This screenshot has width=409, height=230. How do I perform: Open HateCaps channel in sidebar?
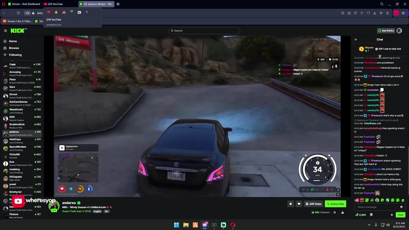coord(22,141)
